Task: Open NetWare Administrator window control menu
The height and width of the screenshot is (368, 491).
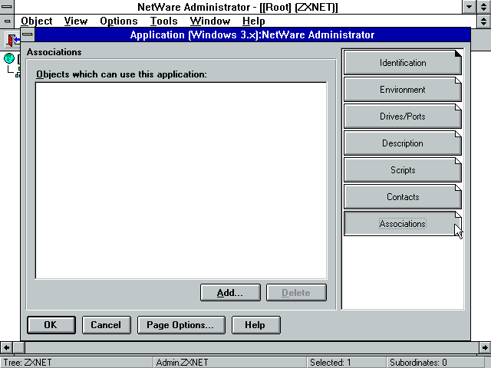Action: point(7,6)
